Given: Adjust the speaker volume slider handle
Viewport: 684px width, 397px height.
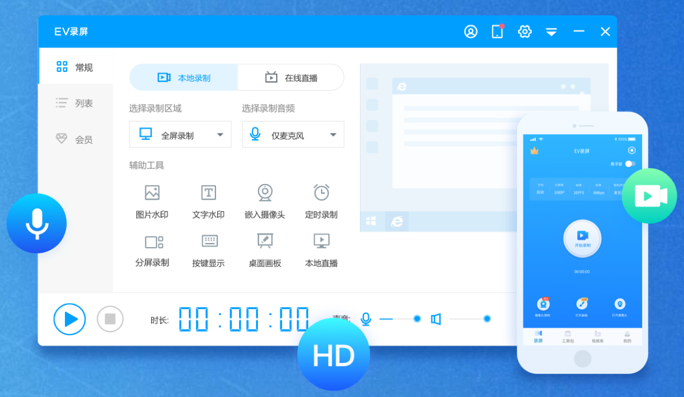Looking at the screenshot, I should (x=487, y=319).
